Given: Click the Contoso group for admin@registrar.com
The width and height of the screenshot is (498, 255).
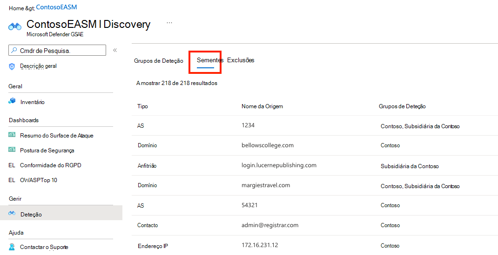Looking at the screenshot, I should (390, 225).
